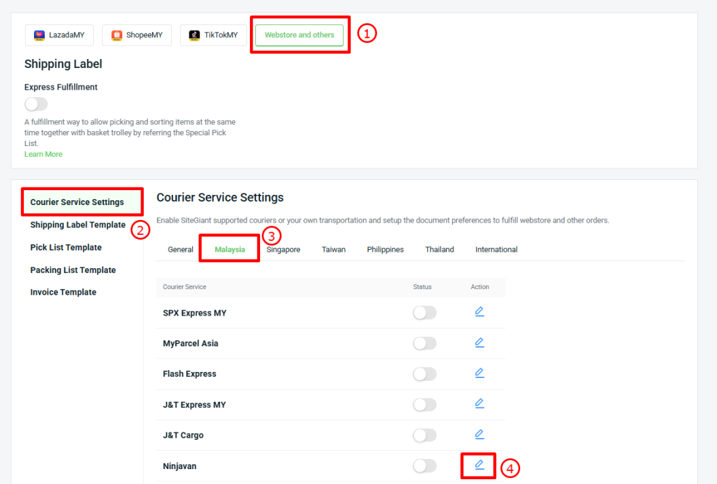This screenshot has width=717, height=484.
Task: Open Shipping Label Template in sidebar
Action: 78,225
